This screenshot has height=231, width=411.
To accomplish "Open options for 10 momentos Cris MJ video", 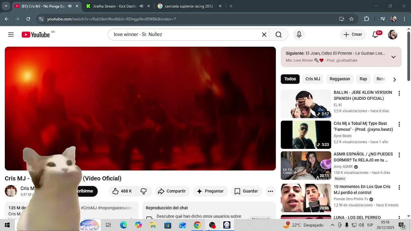I will [x=399, y=187].
